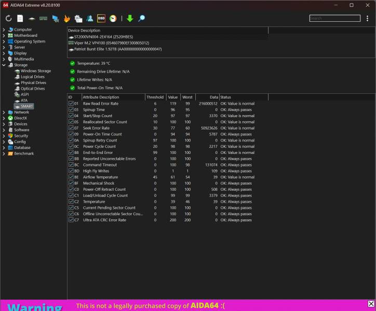This screenshot has height=311, width=376.
Task: Select the High Fly Writes row
Action: tap(167, 171)
